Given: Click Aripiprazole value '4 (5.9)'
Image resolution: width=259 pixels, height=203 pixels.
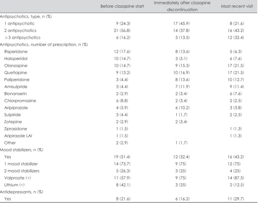Looking at the screenshot, I should pyautogui.click(x=122, y=108).
